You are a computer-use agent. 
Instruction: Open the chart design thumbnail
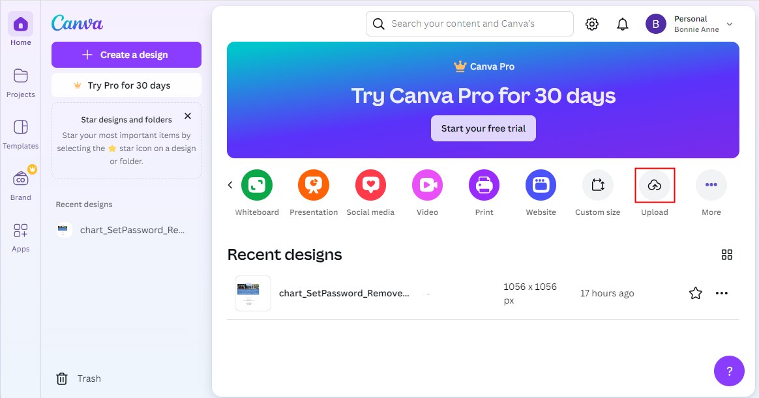pyautogui.click(x=252, y=293)
